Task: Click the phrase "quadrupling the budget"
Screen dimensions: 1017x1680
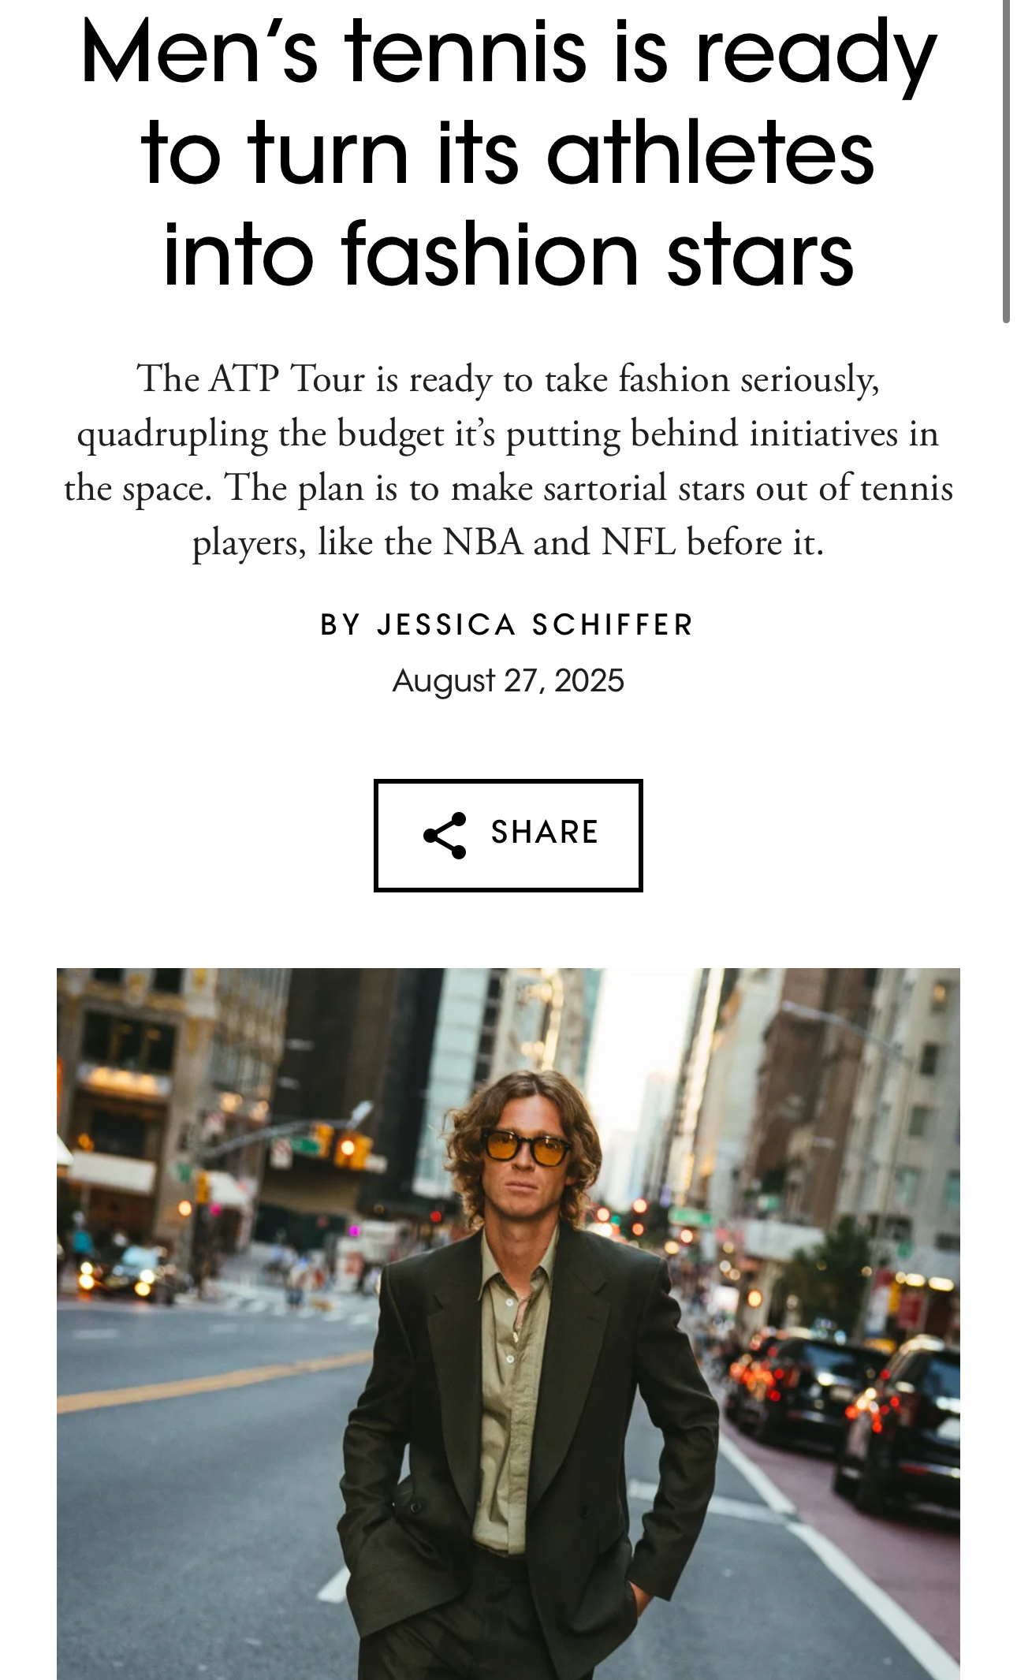Action: click(x=260, y=434)
